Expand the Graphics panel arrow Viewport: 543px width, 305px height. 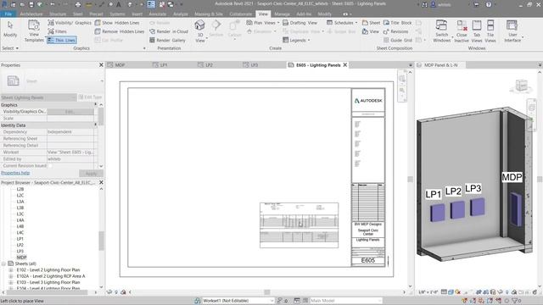point(144,48)
